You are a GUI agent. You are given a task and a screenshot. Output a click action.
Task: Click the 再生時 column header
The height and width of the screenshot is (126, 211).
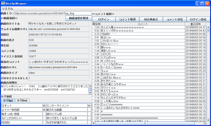pos(96,24)
